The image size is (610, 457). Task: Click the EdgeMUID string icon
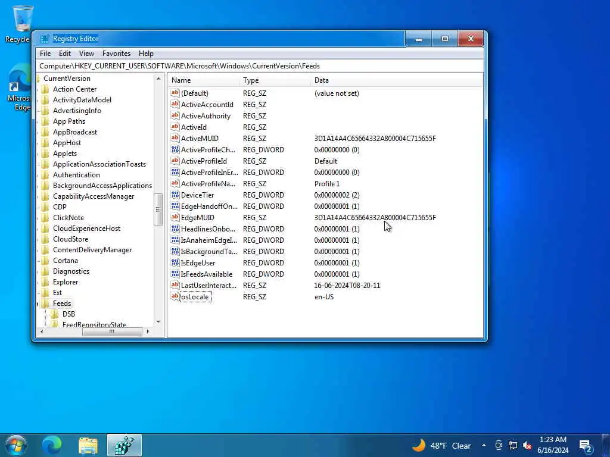point(175,218)
